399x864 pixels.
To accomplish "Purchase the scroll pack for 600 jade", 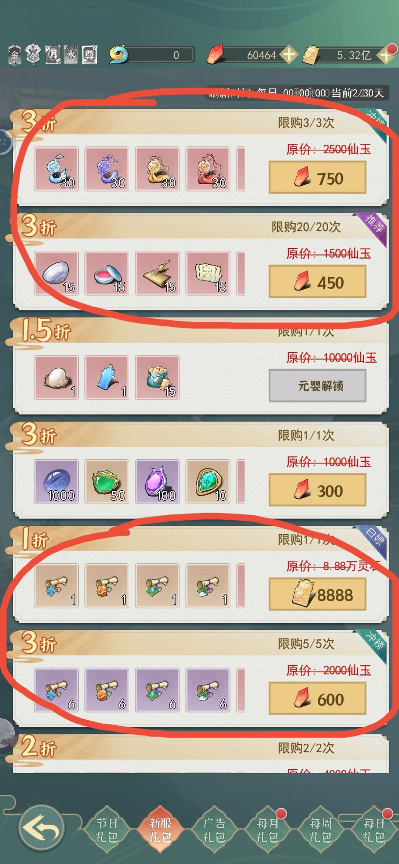I will pos(317,699).
